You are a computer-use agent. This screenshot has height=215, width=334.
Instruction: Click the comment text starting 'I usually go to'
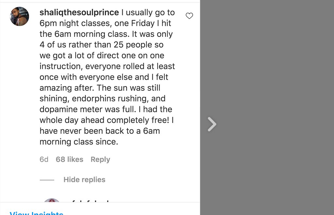(107, 77)
